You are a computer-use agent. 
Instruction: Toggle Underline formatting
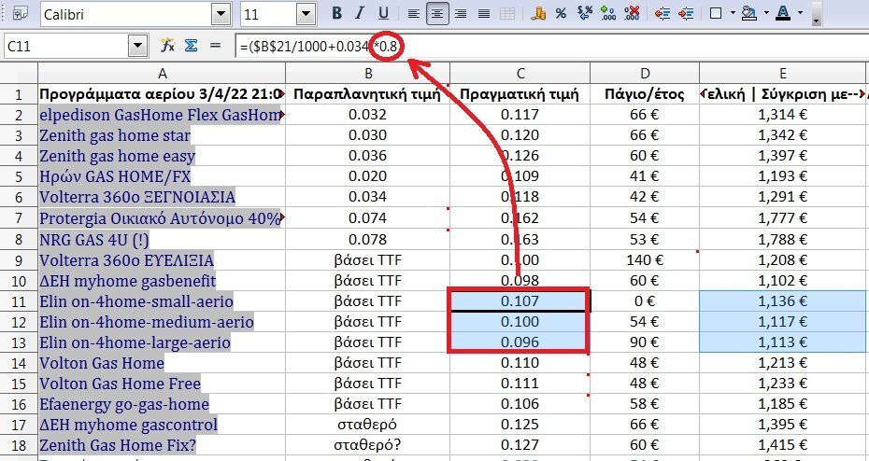click(x=383, y=14)
